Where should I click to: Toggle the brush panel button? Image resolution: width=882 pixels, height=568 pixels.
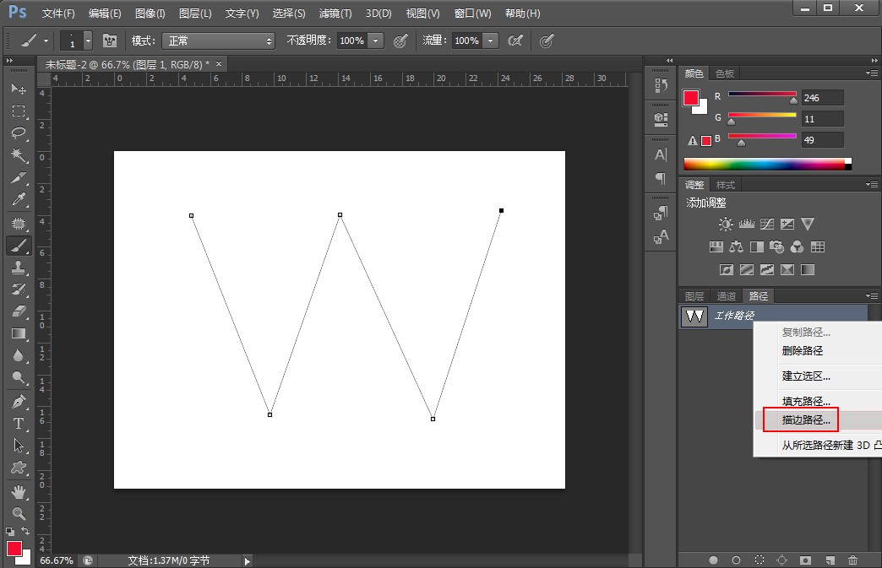point(110,41)
